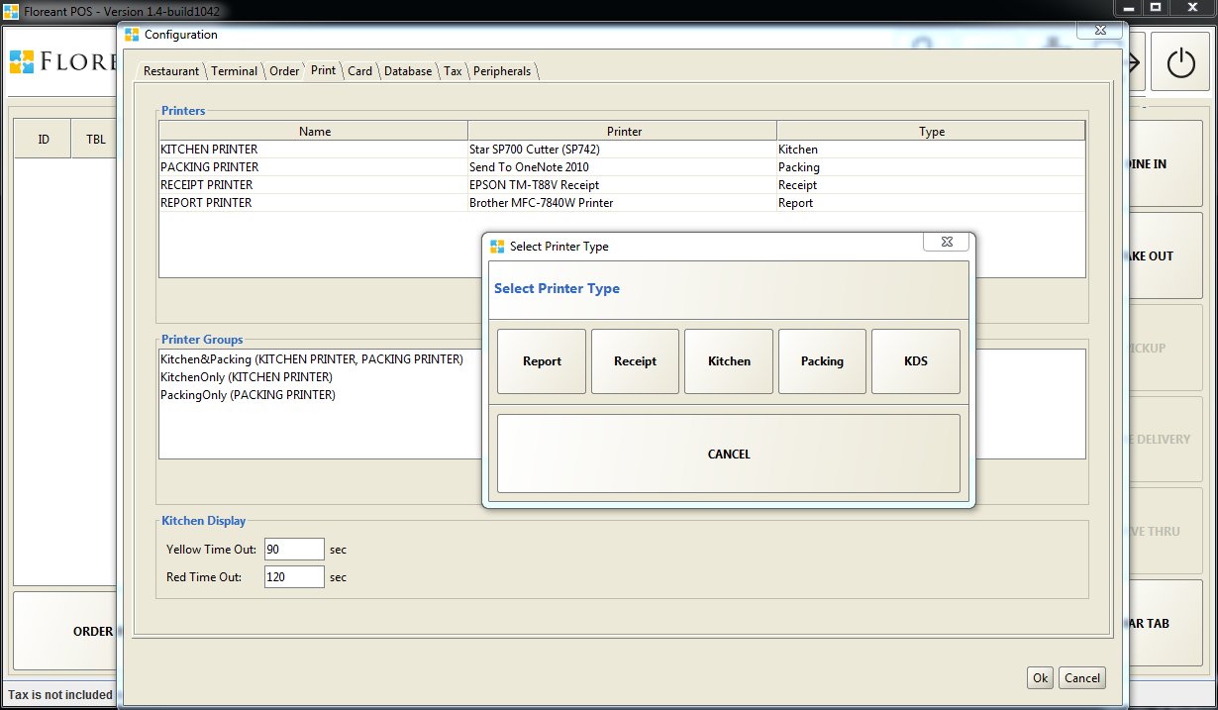The image size is (1218, 710).
Task: Open the Database configuration tab
Action: (x=408, y=70)
